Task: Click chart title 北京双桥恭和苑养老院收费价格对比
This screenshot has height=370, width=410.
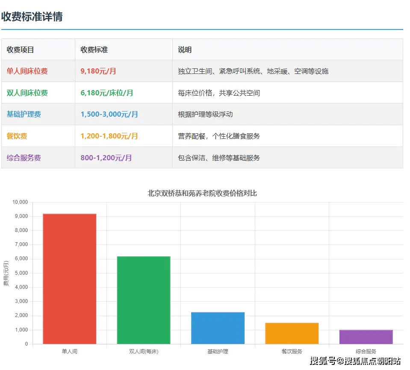Action: [x=202, y=193]
